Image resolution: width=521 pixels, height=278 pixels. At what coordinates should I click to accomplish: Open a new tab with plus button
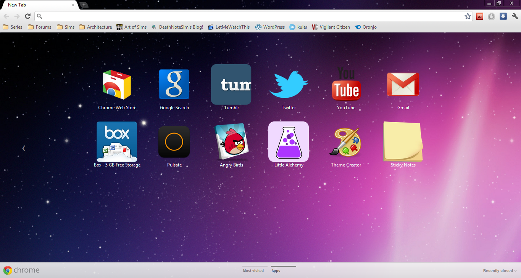point(84,5)
